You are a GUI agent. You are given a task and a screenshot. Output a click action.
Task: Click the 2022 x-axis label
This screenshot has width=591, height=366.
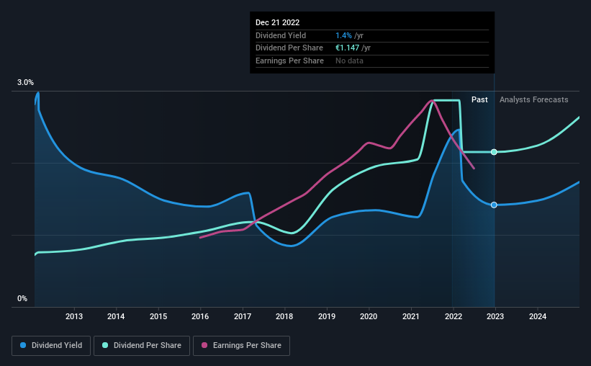click(x=454, y=316)
